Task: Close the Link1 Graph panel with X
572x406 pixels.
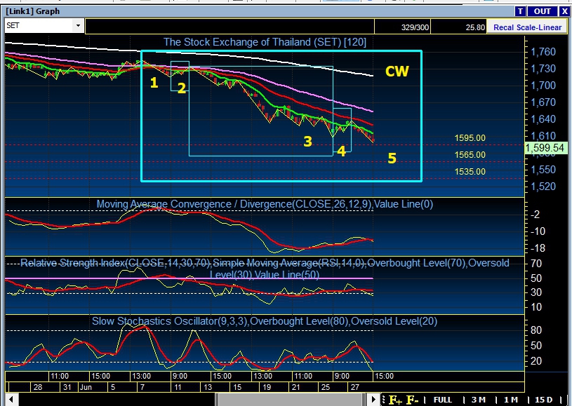Action: [564, 11]
